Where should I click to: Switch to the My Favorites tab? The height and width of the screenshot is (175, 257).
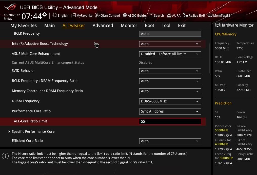click(24, 26)
